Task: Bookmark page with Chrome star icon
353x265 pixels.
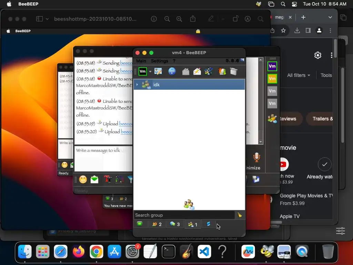Action: [x=283, y=30]
